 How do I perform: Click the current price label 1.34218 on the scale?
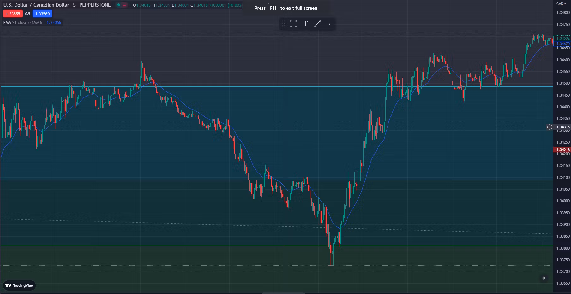point(562,150)
